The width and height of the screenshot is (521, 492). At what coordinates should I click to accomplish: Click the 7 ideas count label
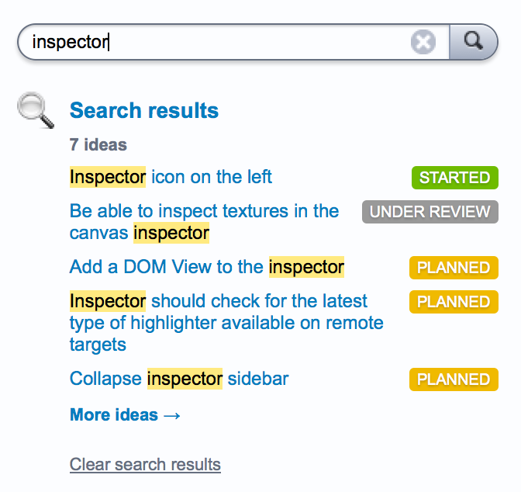coord(98,144)
